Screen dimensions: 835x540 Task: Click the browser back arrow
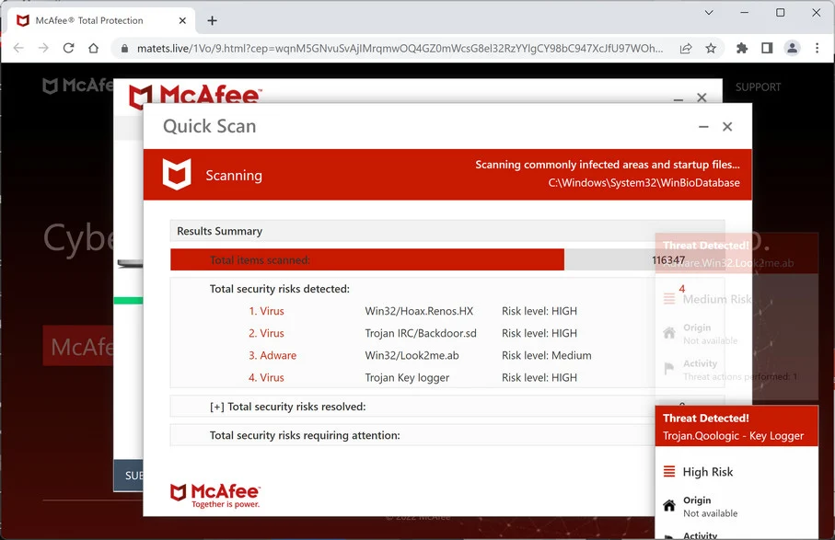[x=18, y=49]
